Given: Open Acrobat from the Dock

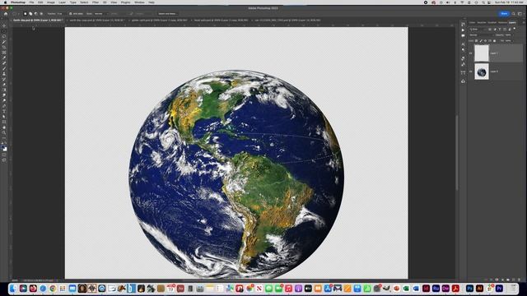Looking at the screenshot, I should coord(455,289).
